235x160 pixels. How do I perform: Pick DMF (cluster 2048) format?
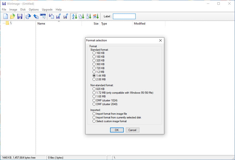pyautogui.click(x=105, y=104)
